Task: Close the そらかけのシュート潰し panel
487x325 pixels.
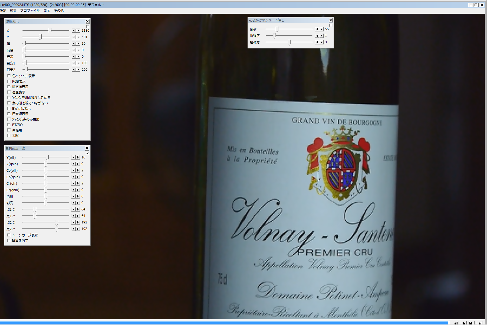Action: (330, 20)
